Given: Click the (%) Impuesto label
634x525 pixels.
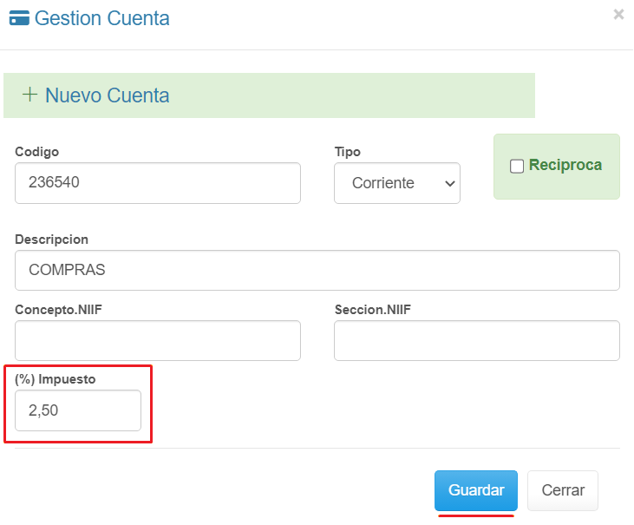Looking at the screenshot, I should 56,378.
